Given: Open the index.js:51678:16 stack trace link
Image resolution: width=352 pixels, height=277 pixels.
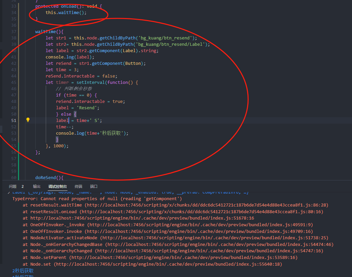Looking at the screenshot, I should [142, 218].
